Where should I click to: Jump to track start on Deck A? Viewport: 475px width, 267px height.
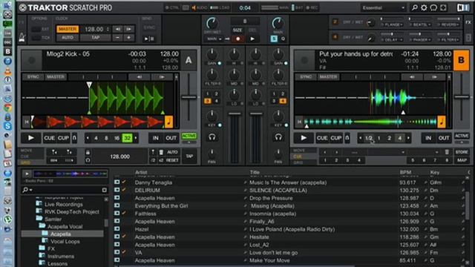pos(27,122)
